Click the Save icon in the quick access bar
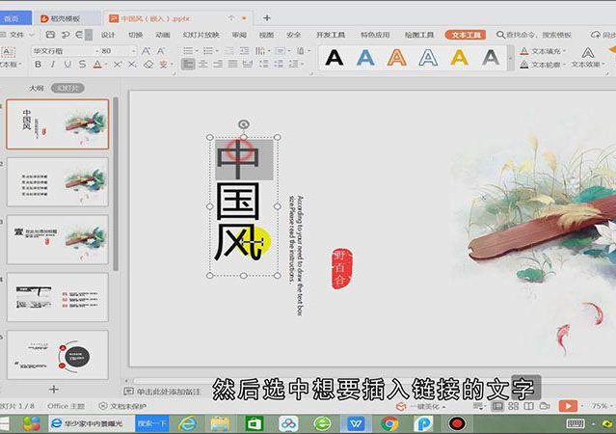The image size is (616, 434). pyautogui.click(x=50, y=35)
